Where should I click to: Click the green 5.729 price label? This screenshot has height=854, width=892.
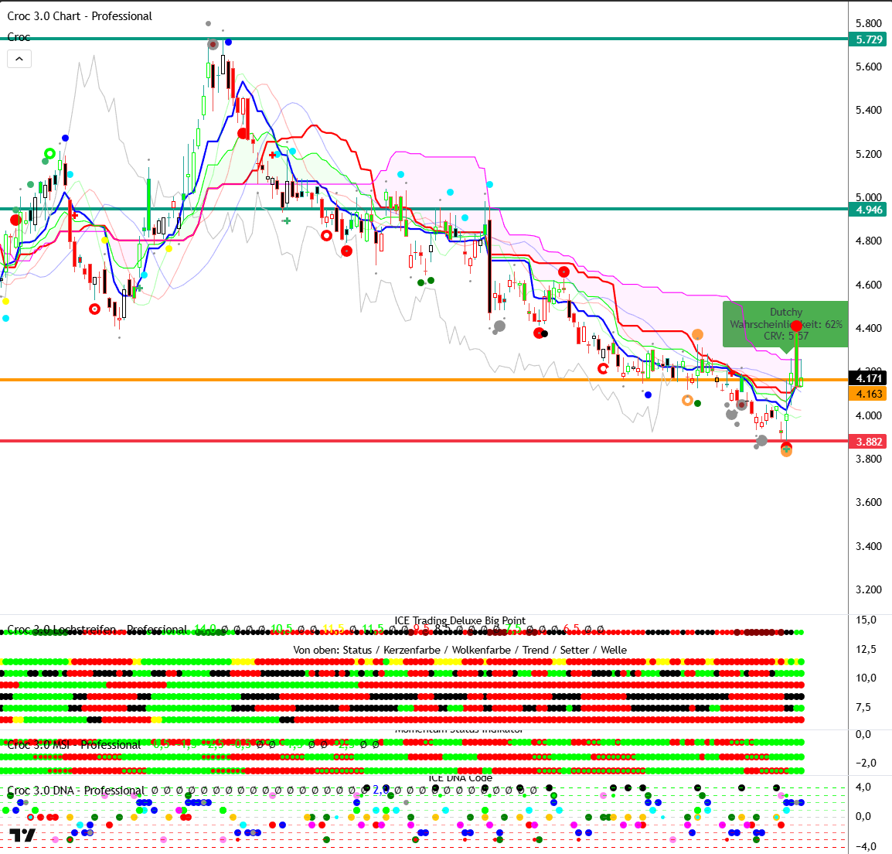(869, 39)
